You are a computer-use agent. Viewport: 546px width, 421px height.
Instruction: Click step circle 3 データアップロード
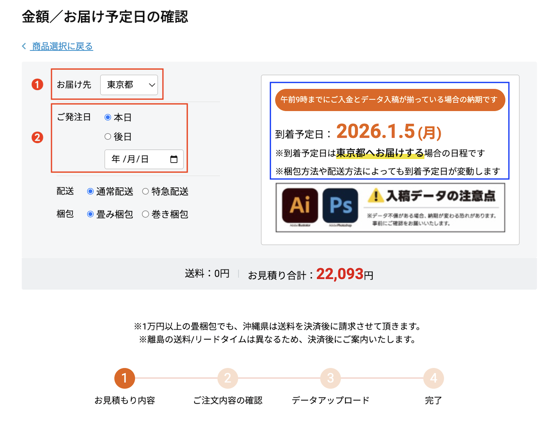pos(330,378)
